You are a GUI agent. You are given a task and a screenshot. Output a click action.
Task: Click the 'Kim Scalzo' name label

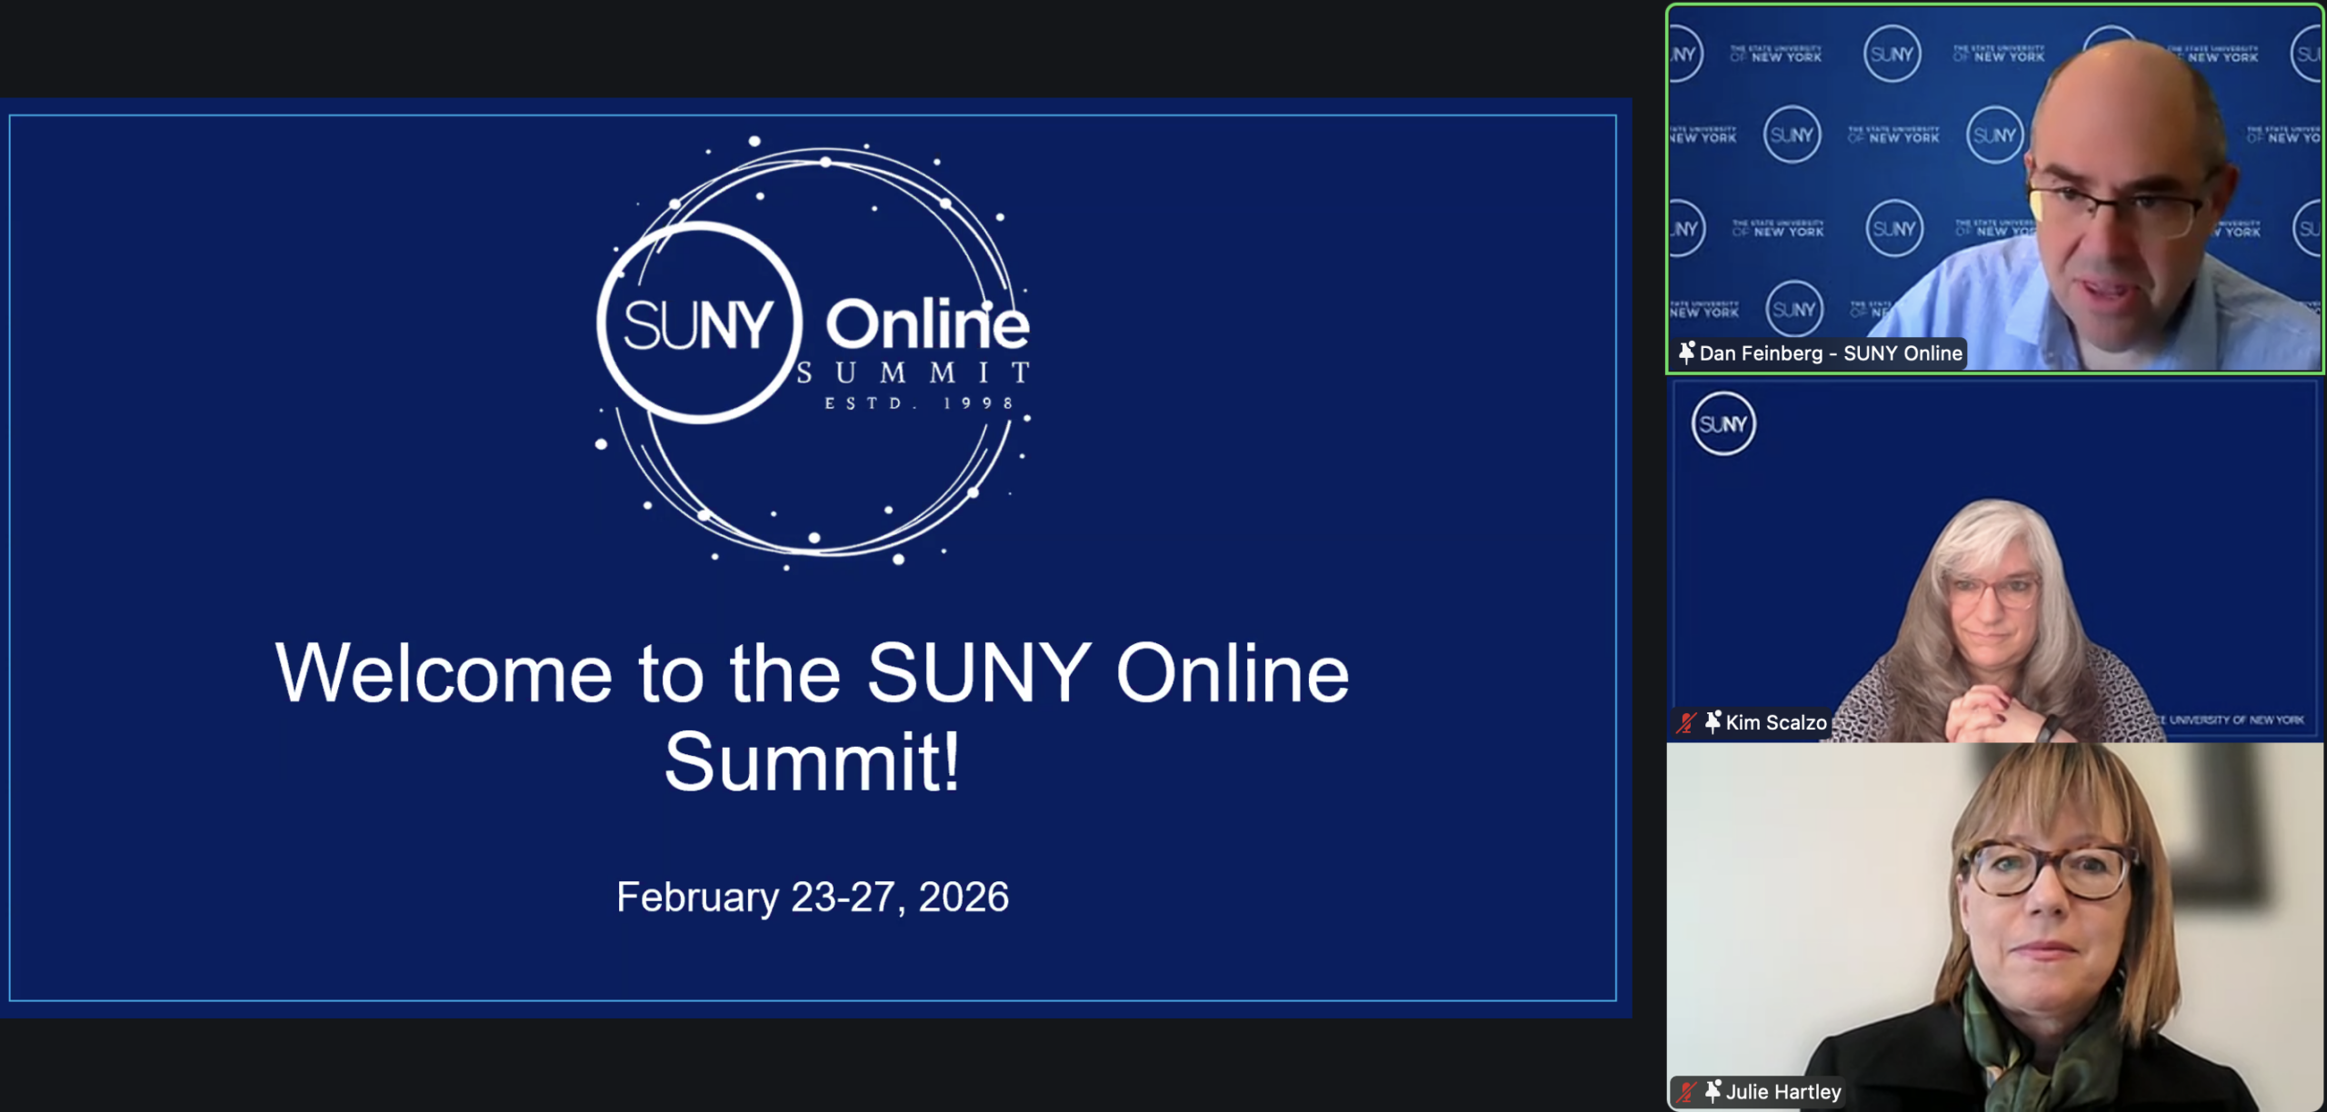pos(1775,723)
